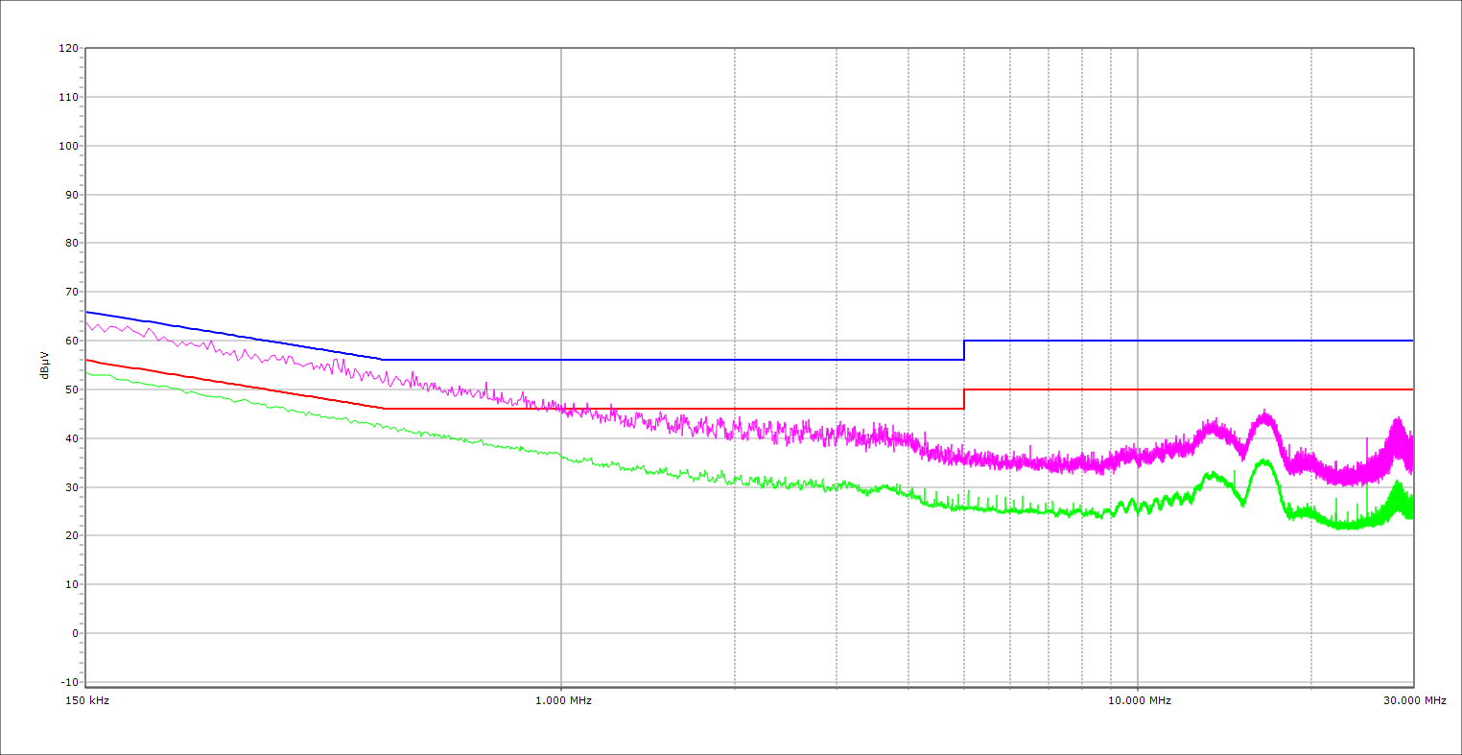Screen dimensions: 1462x755
Task: Click the red limit line's corner near 500 kHz
Action: [x=384, y=409]
